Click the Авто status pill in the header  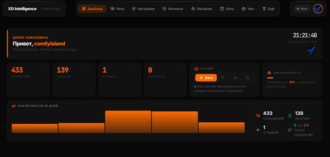coord(302,9)
